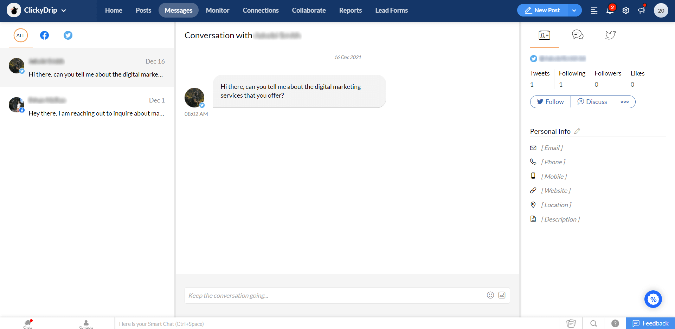The image size is (675, 329).
Task: Switch to the contact card profile tab
Action: (x=544, y=35)
